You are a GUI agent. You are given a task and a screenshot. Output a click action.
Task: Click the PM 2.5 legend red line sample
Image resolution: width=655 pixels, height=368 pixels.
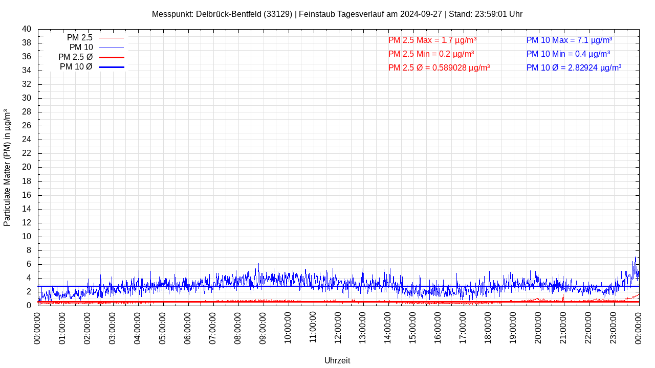(x=111, y=38)
